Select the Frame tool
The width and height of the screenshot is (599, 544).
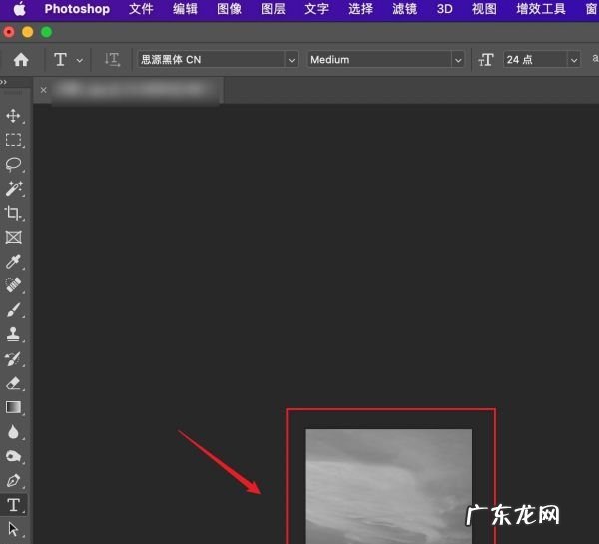click(13, 237)
